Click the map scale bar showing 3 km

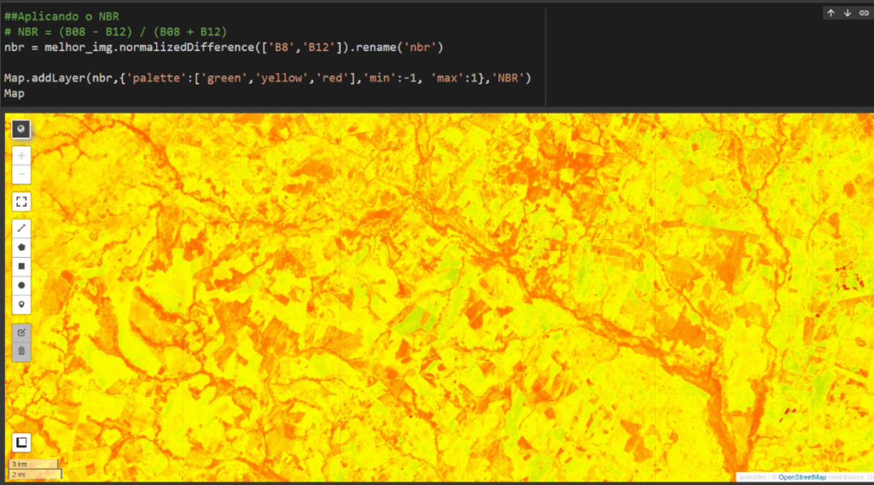tap(34, 464)
